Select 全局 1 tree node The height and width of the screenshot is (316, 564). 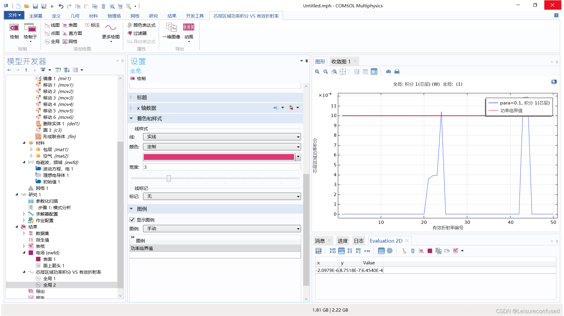pos(49,278)
